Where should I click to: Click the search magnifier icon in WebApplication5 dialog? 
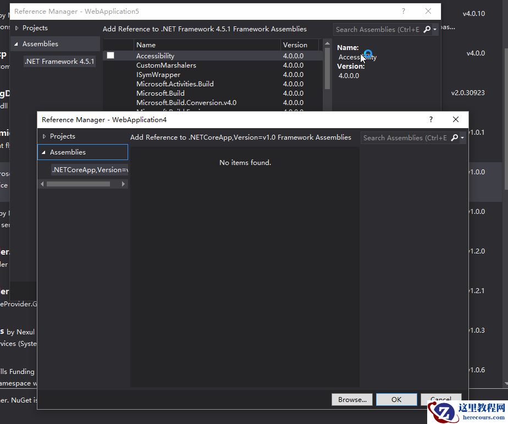pos(427,30)
